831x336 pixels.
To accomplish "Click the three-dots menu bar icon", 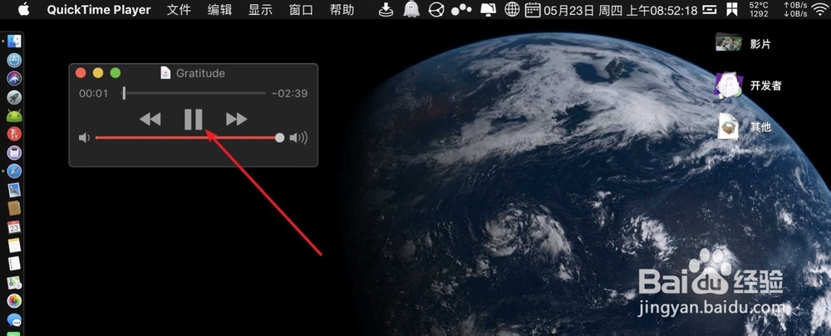I will point(461,9).
